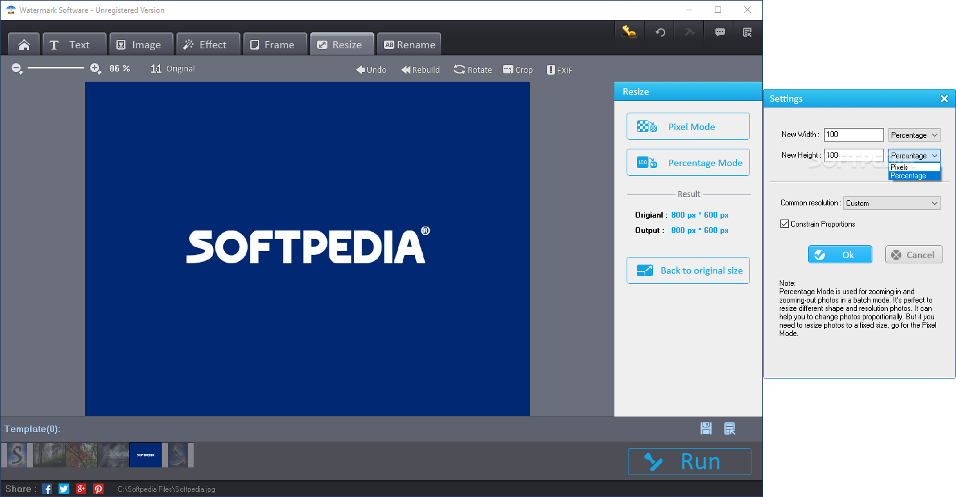Screen dimensions: 956x497
Task: Rotate the image
Action: click(x=473, y=70)
